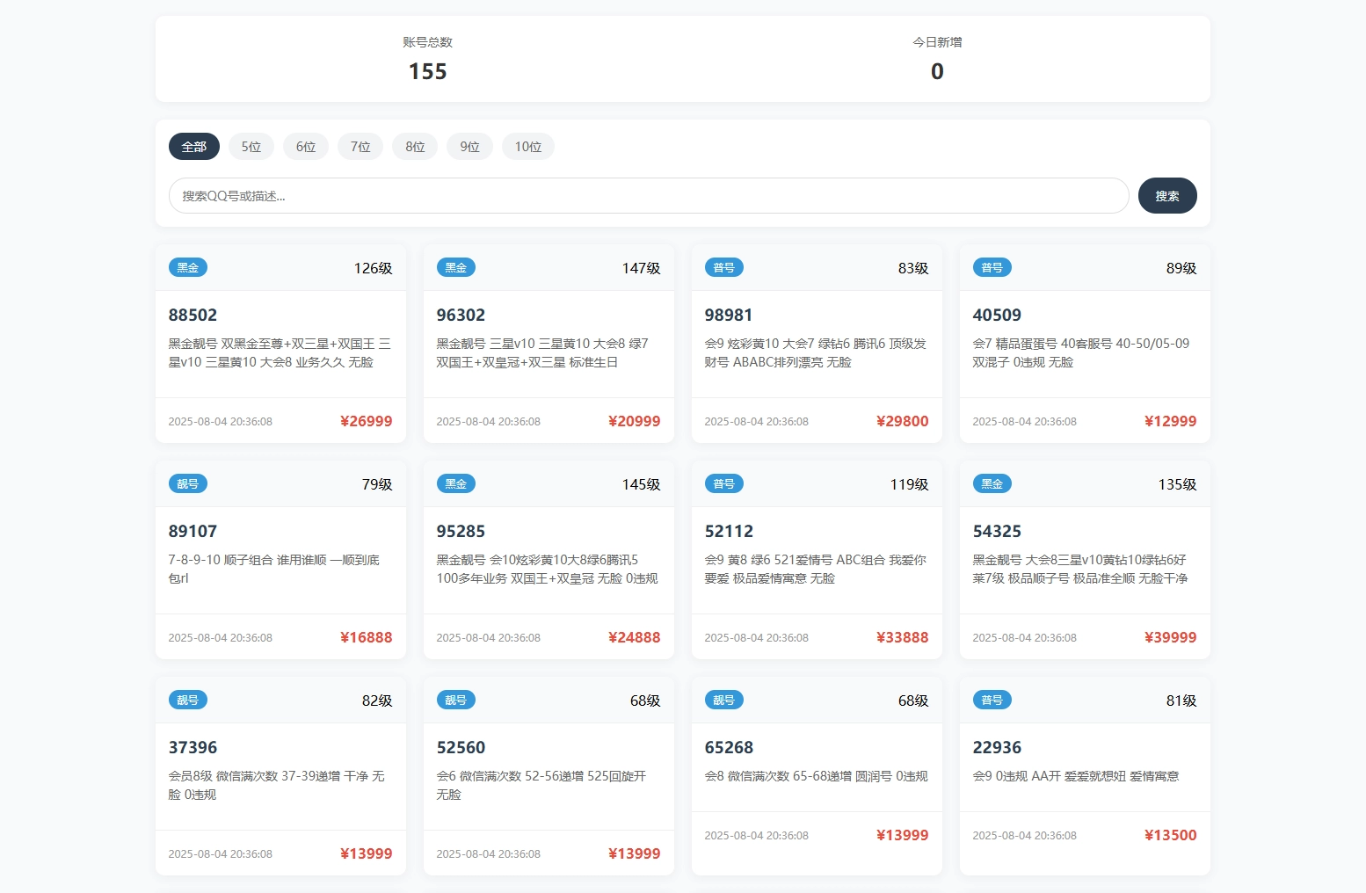Filter accounts by 5位
The height and width of the screenshot is (893, 1366).
[x=251, y=147]
